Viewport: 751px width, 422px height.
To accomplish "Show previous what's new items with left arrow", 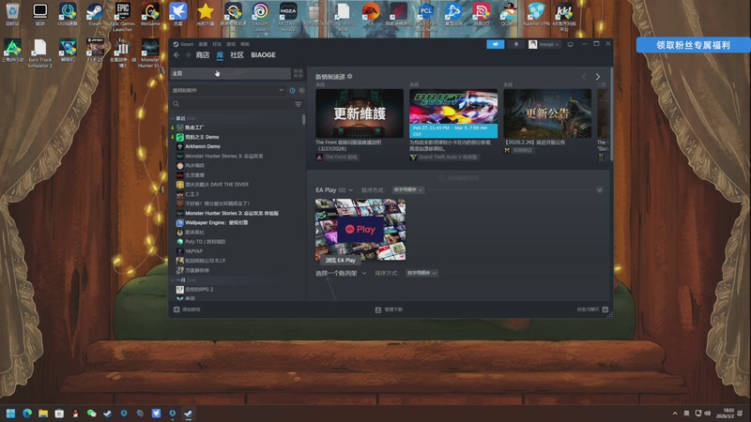I will click(584, 77).
